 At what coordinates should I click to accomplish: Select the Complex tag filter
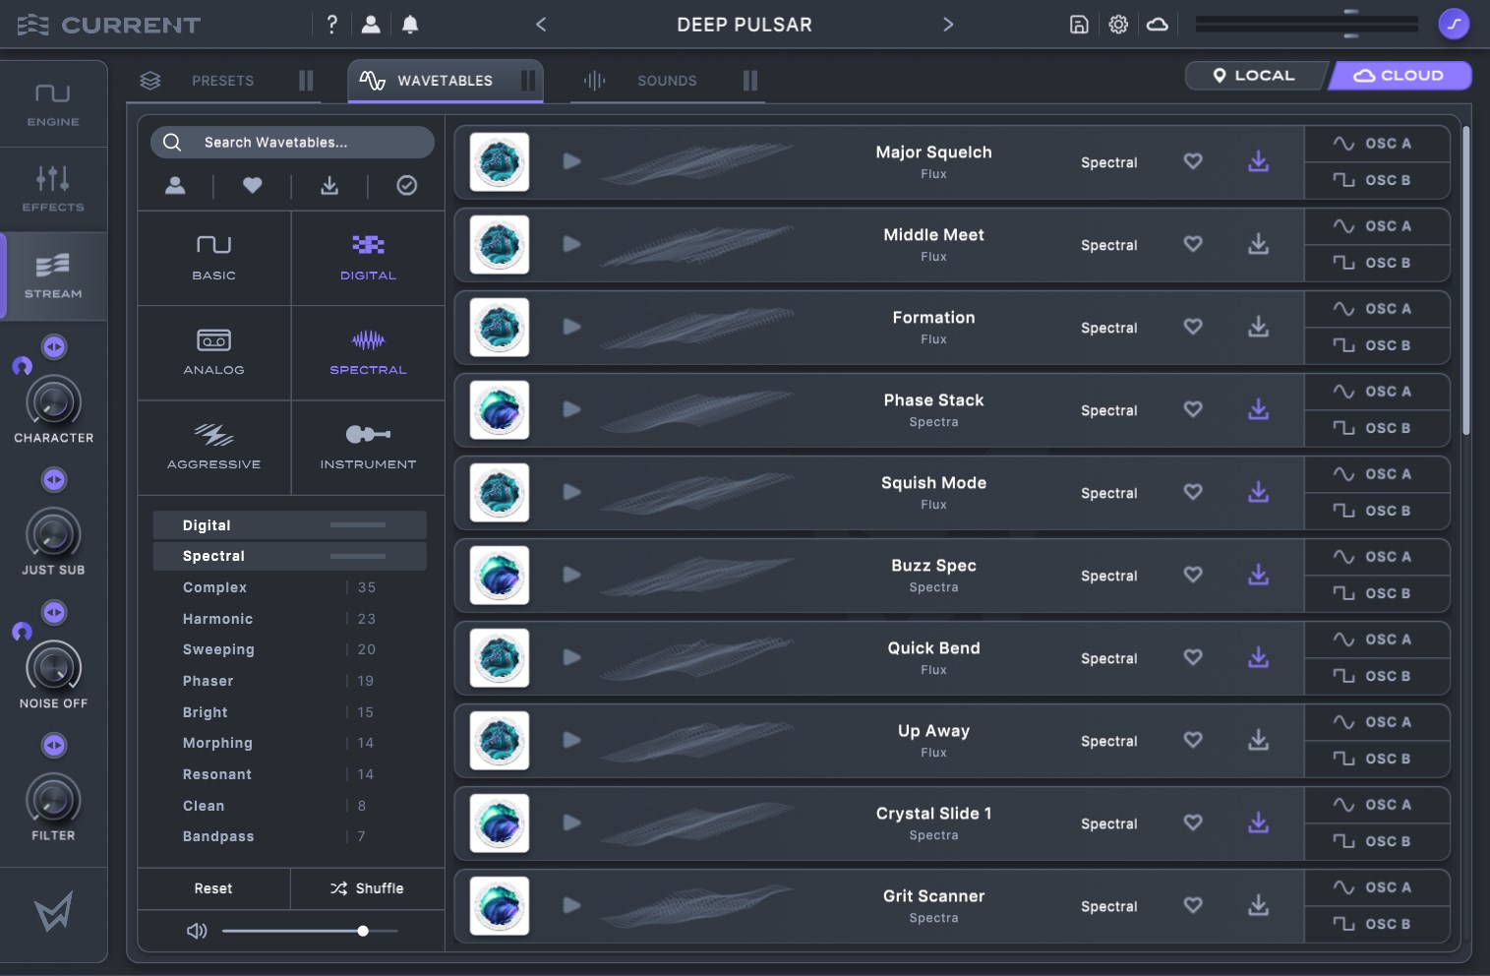(214, 587)
